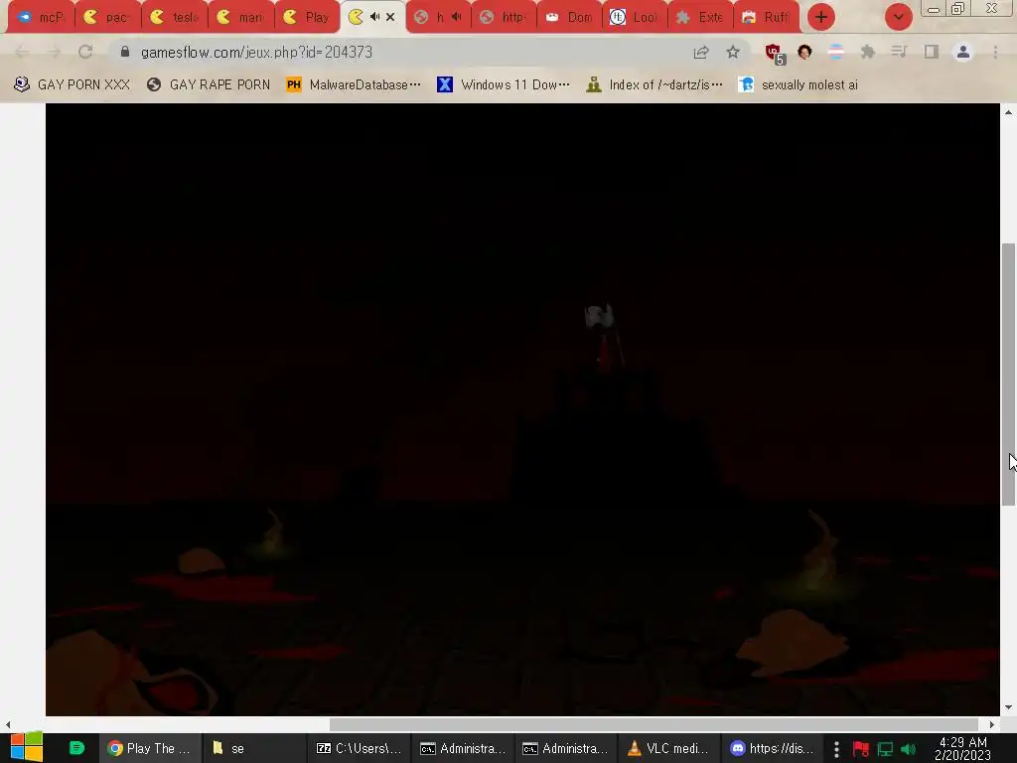
Task: Open the media controls icon in toolbar
Action: [x=899, y=52]
